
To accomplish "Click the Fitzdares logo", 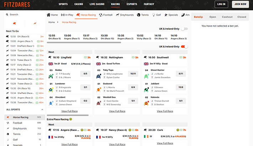I will [17, 4].
